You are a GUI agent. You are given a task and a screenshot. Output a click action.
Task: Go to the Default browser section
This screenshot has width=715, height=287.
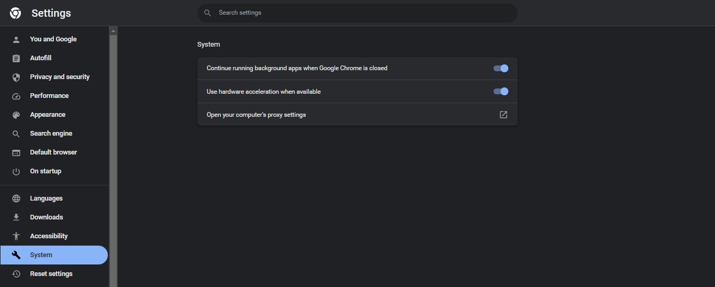pyautogui.click(x=53, y=152)
